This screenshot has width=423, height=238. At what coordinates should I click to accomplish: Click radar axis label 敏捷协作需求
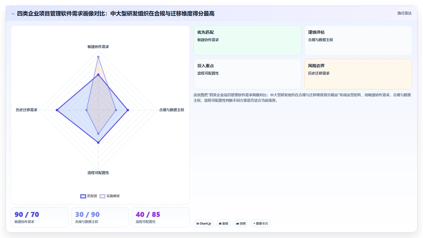98,47
